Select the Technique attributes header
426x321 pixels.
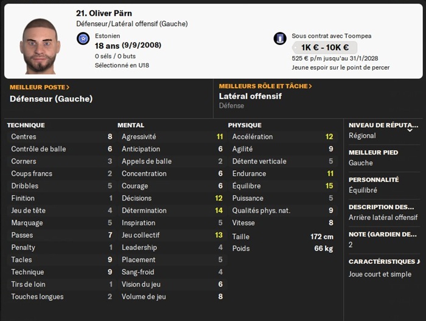26,125
